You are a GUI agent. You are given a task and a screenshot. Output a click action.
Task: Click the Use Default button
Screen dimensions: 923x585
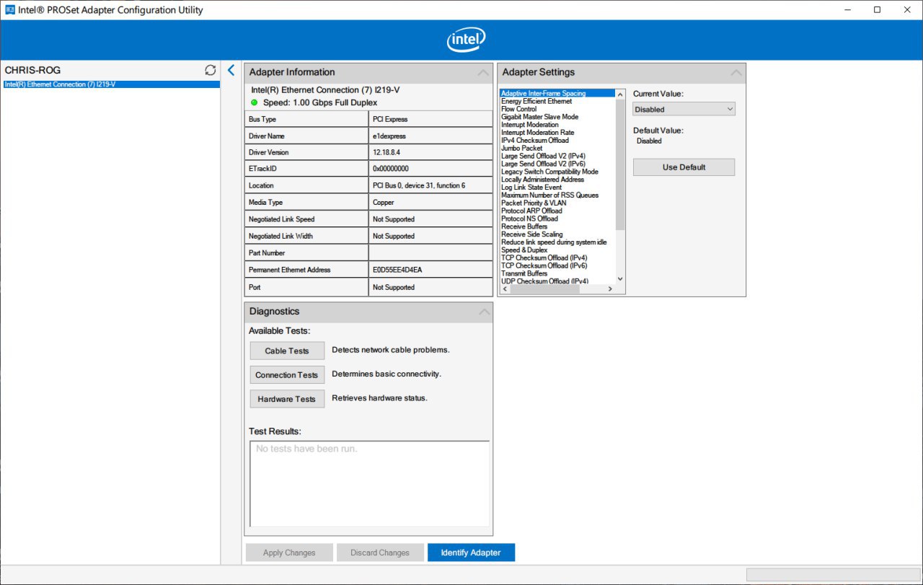tap(684, 167)
